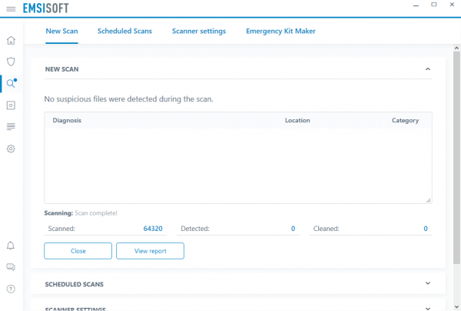Click View report button
The image size is (461, 311).
pos(151,251)
